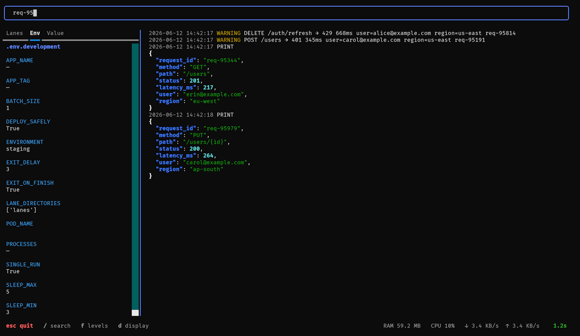Select the SLEEP_MAX variable
This screenshot has width=580, height=336.
(x=21, y=285)
